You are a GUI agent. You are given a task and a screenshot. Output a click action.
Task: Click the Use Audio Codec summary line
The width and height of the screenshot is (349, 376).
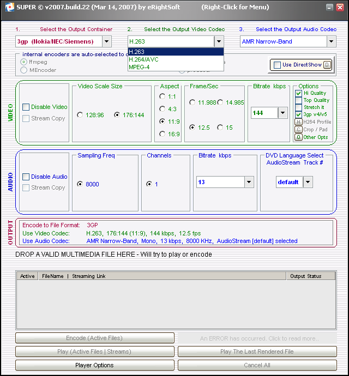160,241
